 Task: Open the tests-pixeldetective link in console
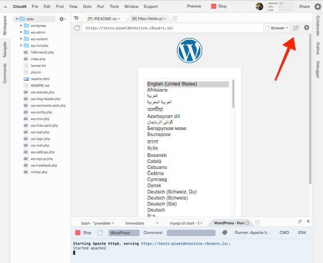[x=185, y=243]
